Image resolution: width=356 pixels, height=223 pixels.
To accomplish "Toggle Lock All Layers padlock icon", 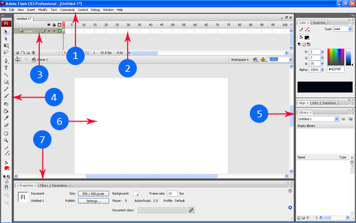I will click(x=54, y=25).
